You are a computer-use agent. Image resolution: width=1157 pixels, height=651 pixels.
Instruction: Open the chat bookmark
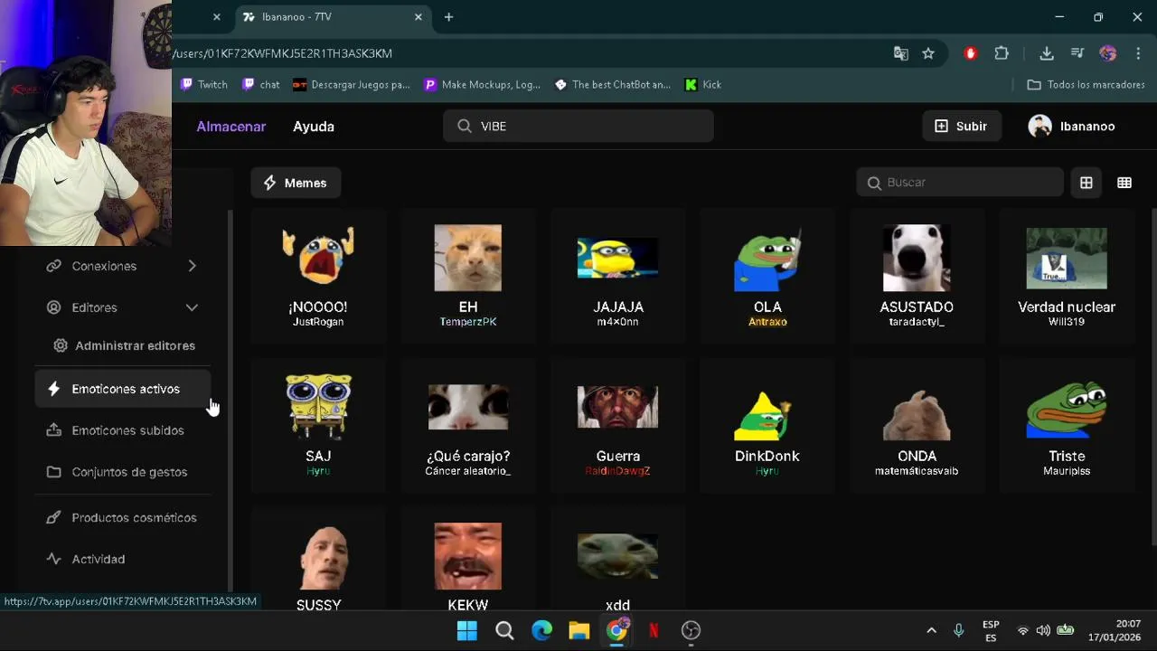pos(261,84)
